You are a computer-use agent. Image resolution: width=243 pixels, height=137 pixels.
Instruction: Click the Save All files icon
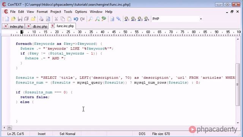click(26, 19)
